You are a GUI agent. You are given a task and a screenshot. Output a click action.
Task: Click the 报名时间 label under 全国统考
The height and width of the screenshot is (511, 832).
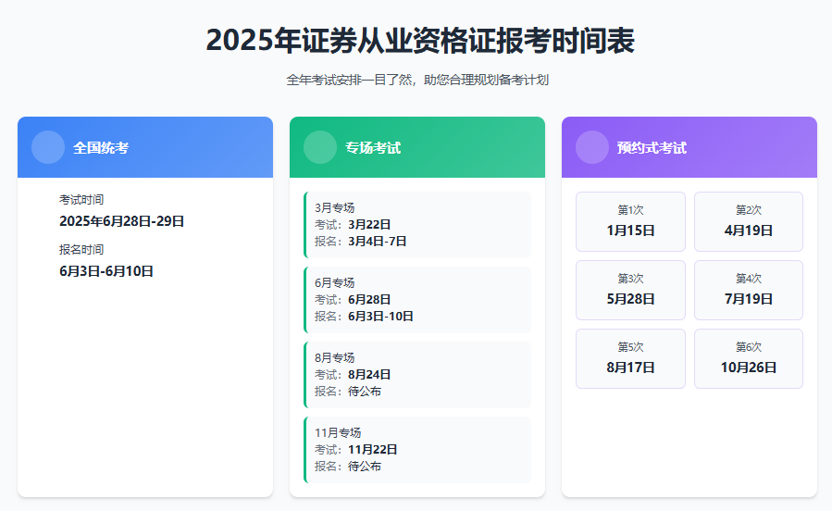[x=81, y=250]
